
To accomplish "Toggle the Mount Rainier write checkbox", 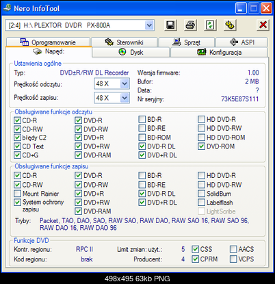I will coord(17,194).
